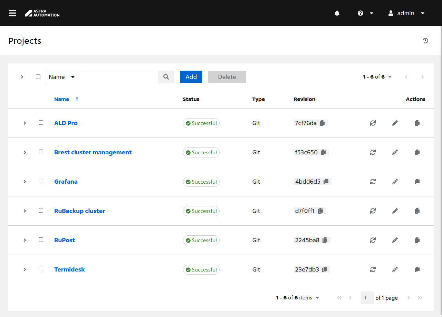The image size is (442, 317).
Task: Edit the RuBackup cluster project
Action: (395, 211)
